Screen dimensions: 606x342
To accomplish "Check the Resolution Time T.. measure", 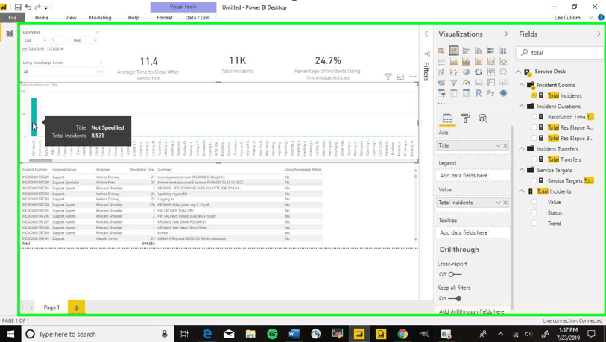I will (x=534, y=117).
